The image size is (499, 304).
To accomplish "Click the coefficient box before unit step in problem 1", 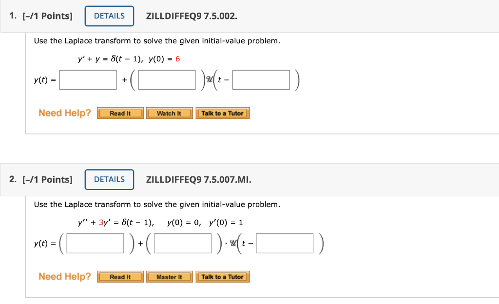I will coord(166,79).
